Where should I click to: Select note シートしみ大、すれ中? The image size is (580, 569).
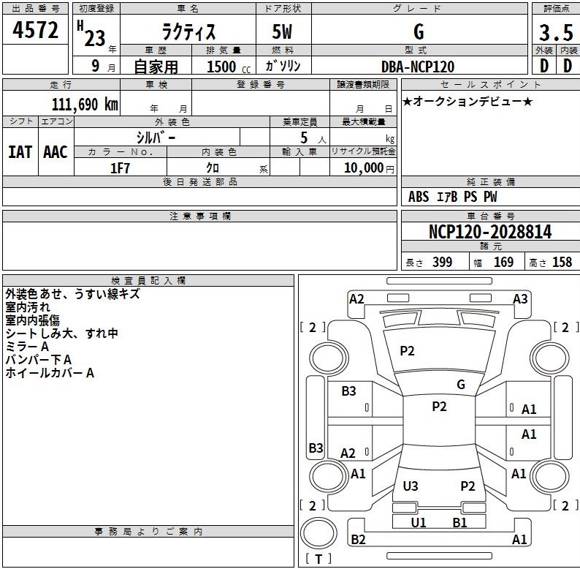(x=62, y=334)
